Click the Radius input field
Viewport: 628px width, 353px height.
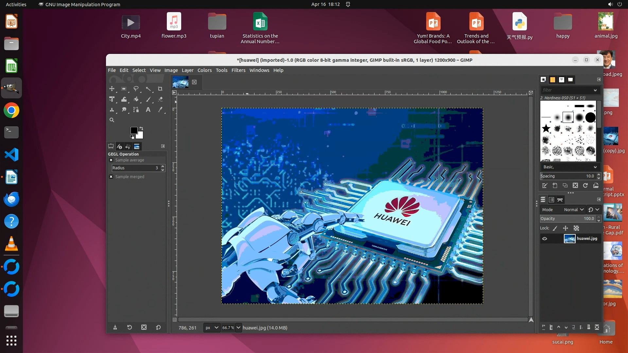pyautogui.click(x=134, y=168)
